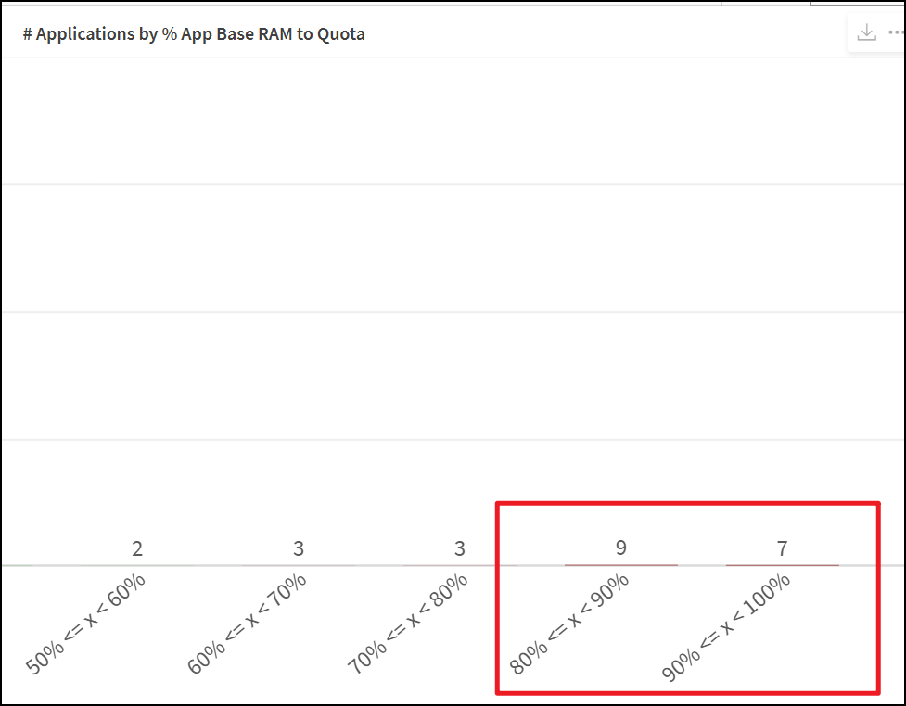Click the value label 3 above the 70%-80% bar

coord(460,548)
